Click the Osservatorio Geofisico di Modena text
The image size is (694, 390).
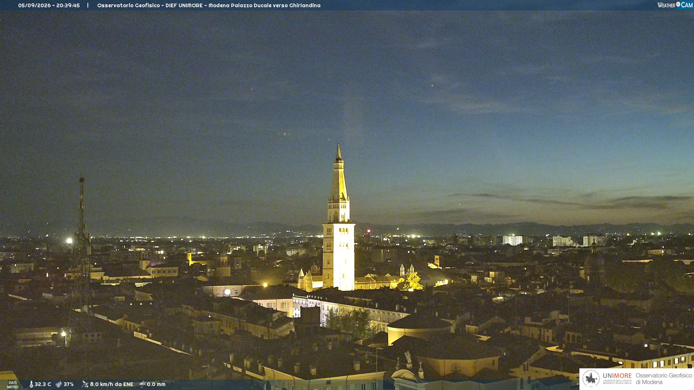point(664,378)
